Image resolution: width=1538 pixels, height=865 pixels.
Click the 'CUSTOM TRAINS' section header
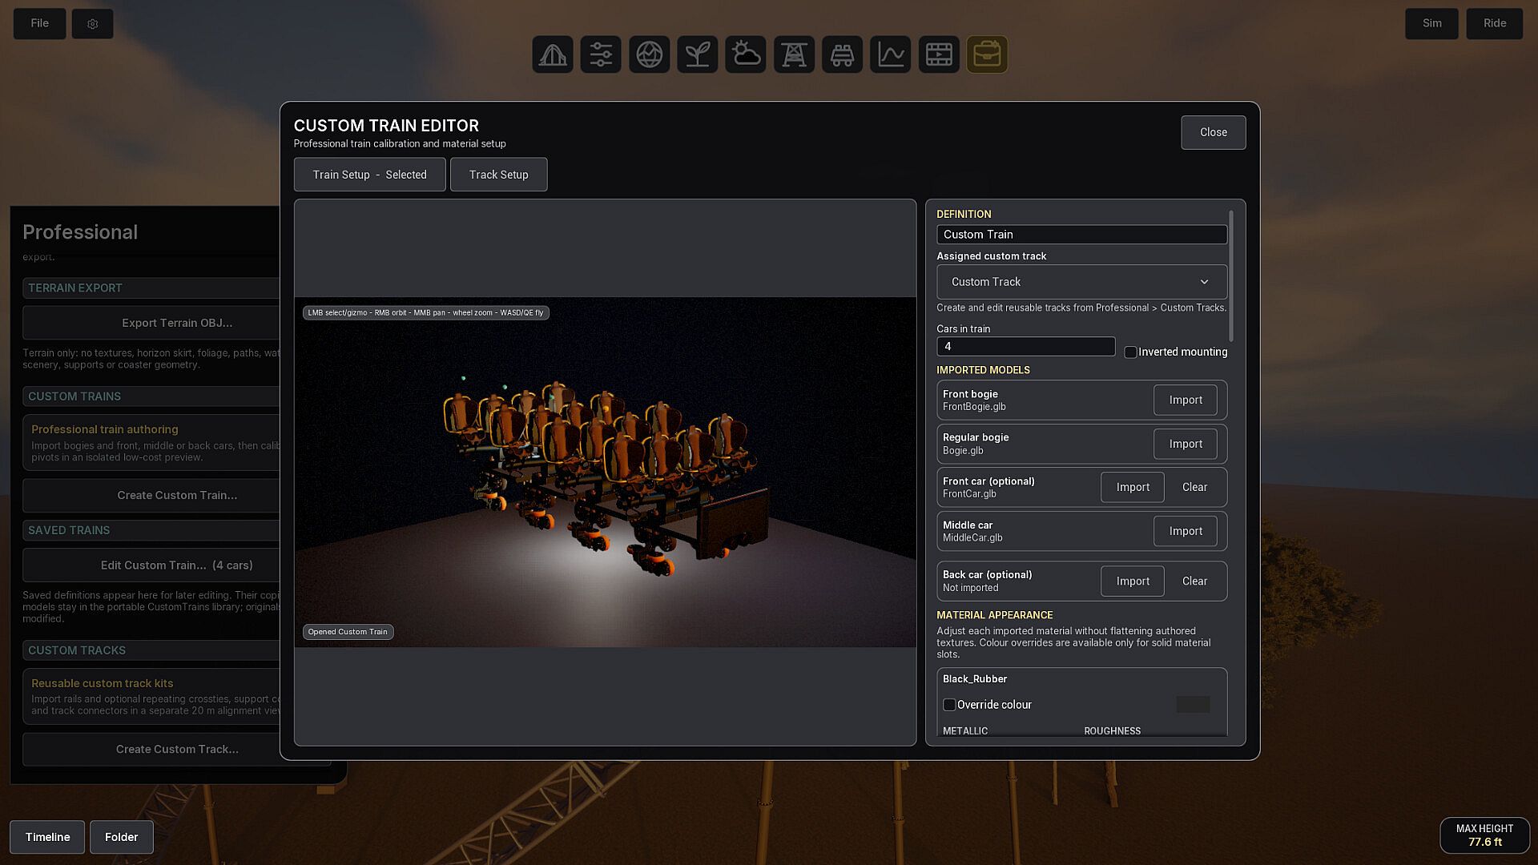tap(74, 396)
